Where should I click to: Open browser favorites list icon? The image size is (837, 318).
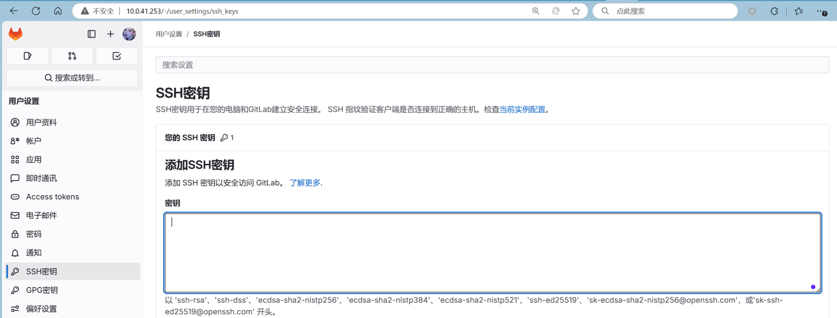pos(799,11)
